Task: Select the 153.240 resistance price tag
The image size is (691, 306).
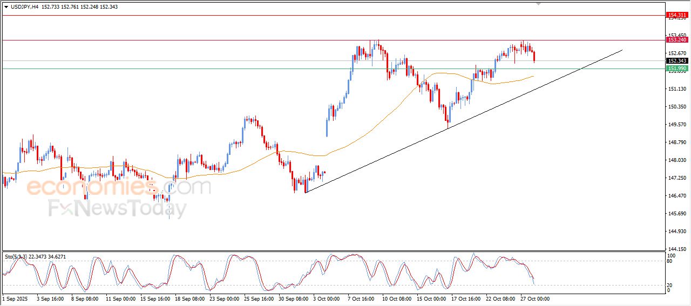Action: pyautogui.click(x=676, y=40)
